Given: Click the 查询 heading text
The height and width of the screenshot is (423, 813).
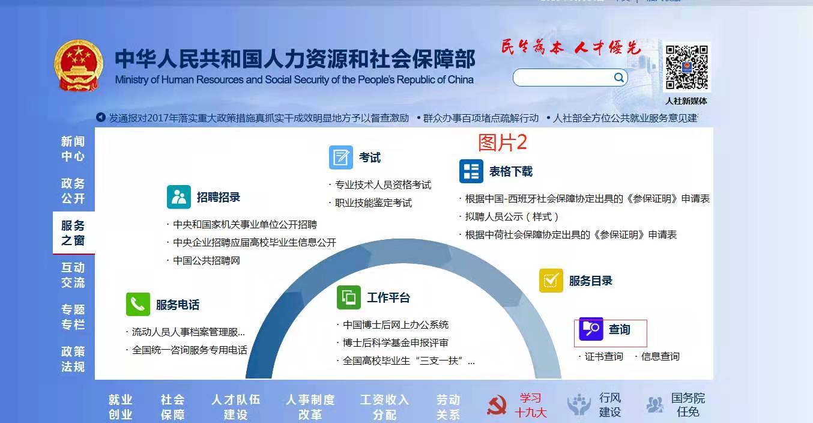Looking at the screenshot, I should (620, 329).
